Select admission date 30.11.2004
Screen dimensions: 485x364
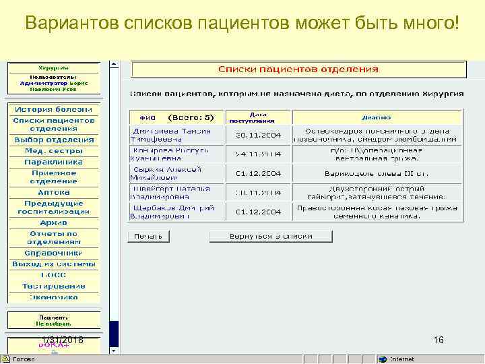258,135
